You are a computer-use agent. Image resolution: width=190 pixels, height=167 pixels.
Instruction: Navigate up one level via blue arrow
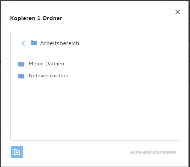point(23,43)
